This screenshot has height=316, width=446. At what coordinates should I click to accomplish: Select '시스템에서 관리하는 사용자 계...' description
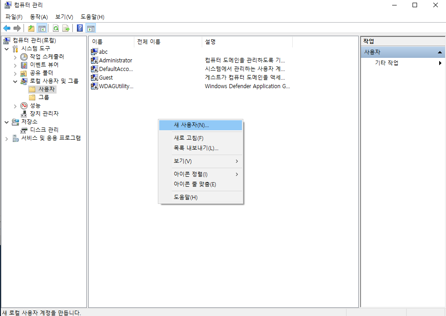tap(245, 69)
